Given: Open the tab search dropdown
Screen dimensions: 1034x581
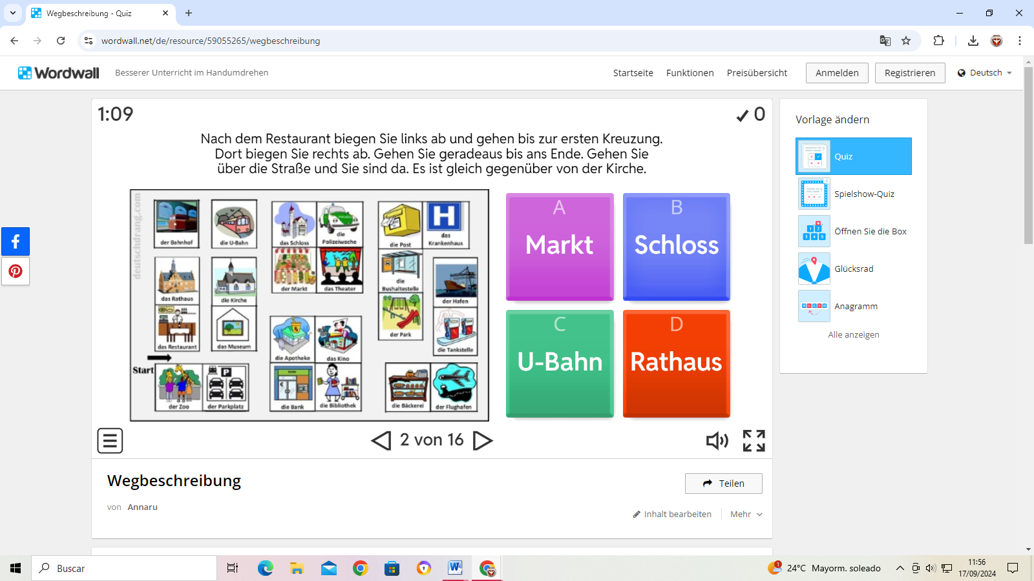Looking at the screenshot, I should 13,13.
